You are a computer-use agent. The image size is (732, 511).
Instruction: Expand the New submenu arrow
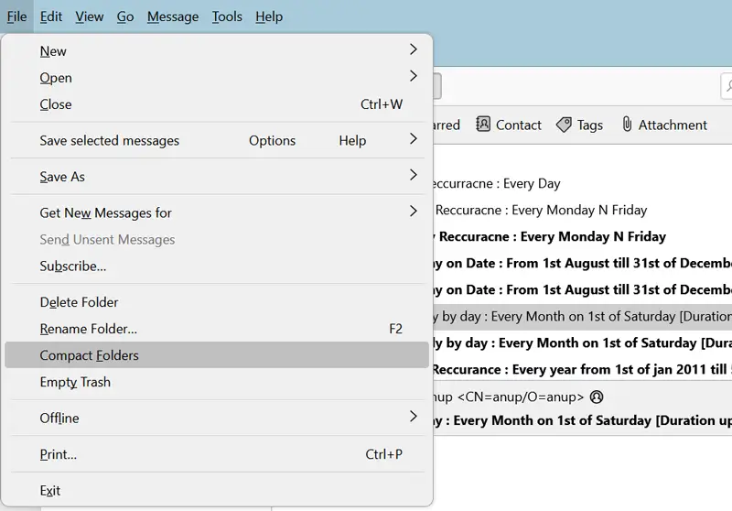point(413,49)
